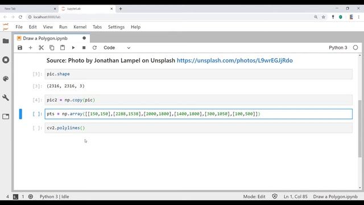The height and width of the screenshot is (205, 364).
Task: Click the blue active cell collapser bar
Action: pos(20,114)
